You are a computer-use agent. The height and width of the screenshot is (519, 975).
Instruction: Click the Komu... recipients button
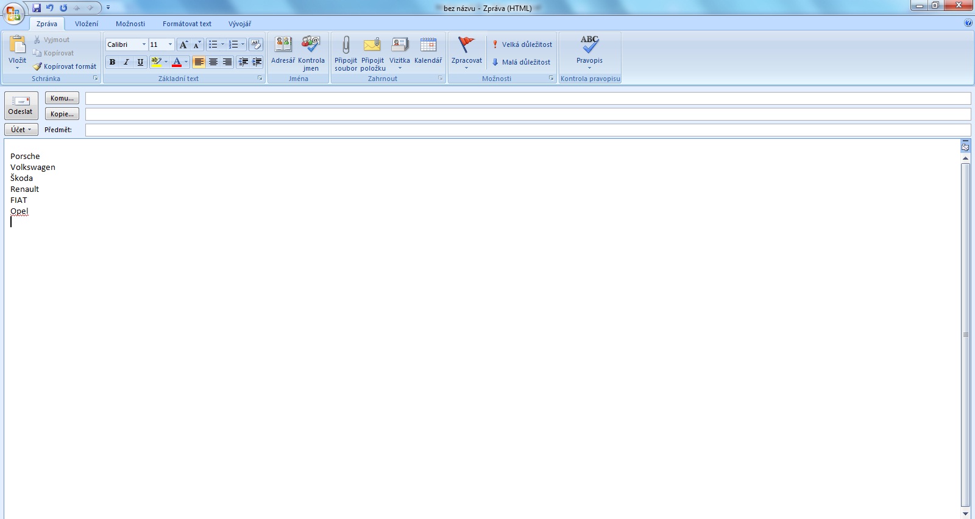tap(62, 98)
